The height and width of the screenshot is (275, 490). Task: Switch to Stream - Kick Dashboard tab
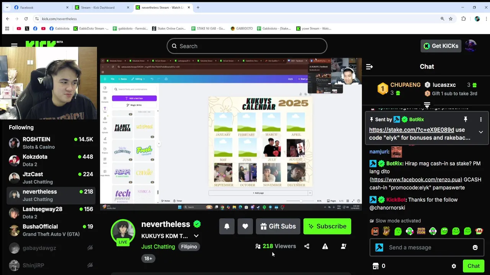click(102, 8)
